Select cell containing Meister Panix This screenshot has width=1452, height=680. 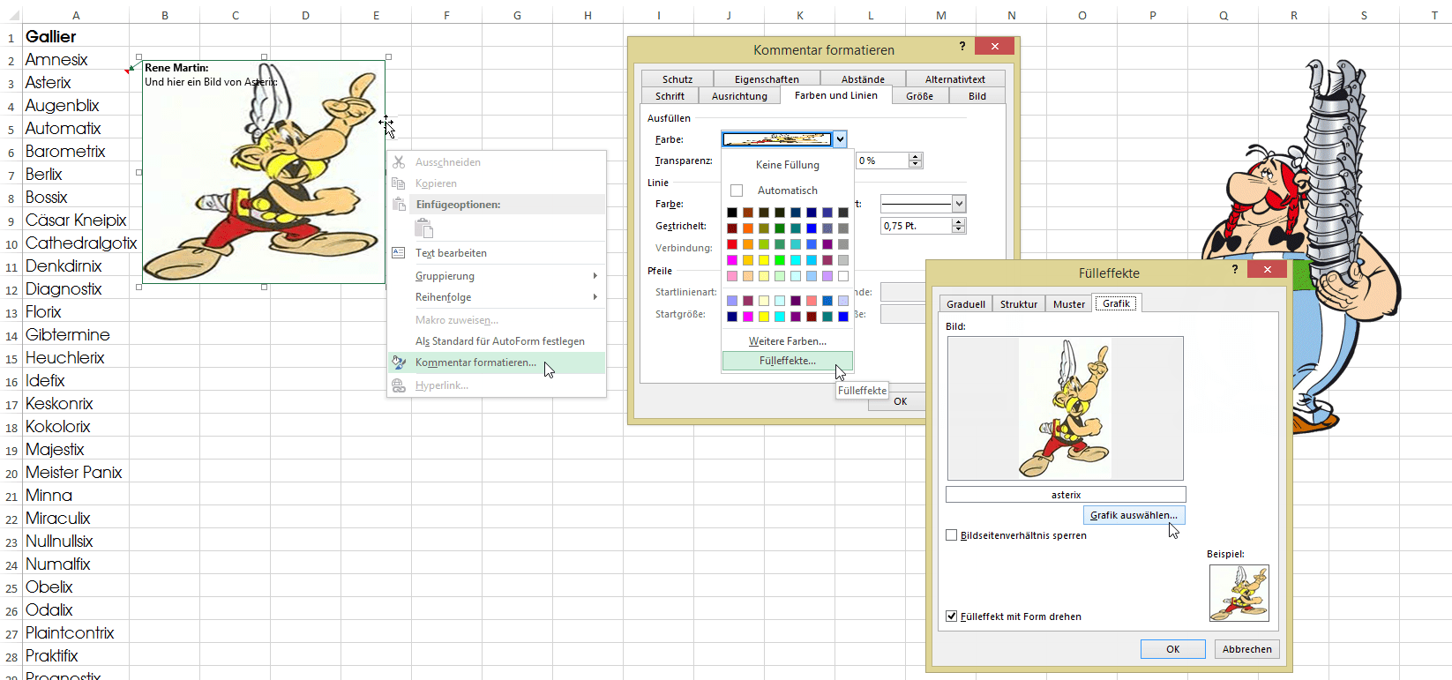[76, 472]
